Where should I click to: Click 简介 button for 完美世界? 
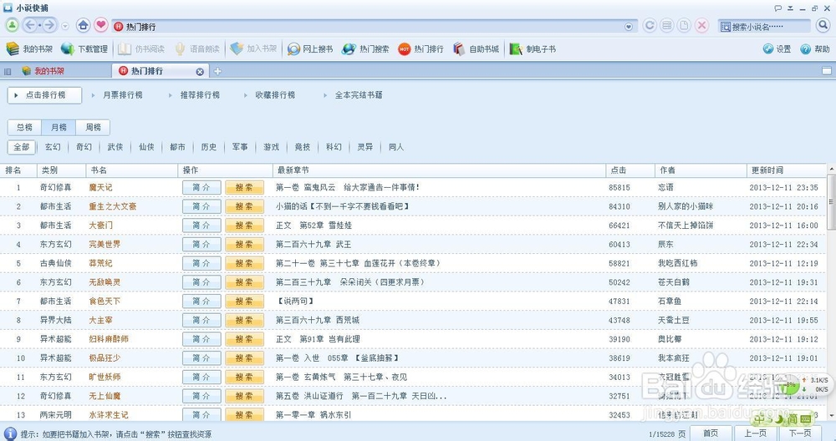(201, 245)
